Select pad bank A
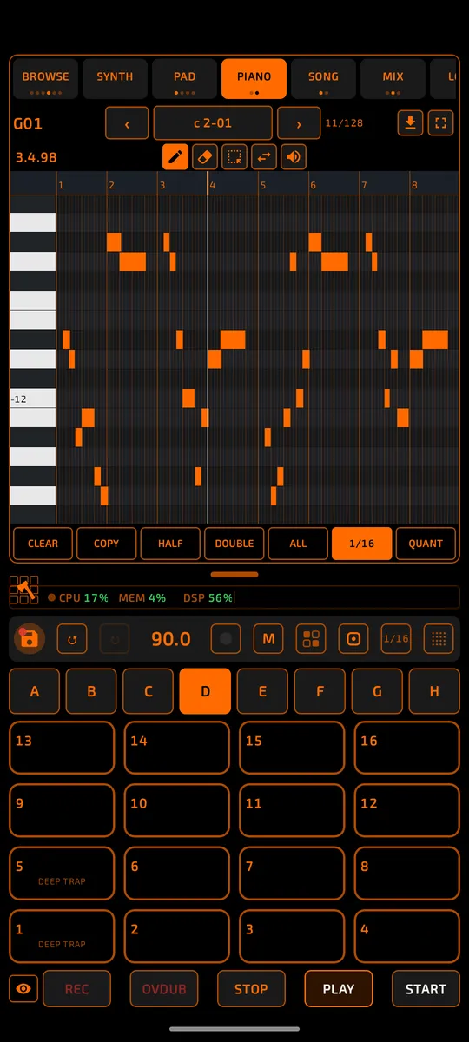This screenshot has height=1042, width=469. (x=35, y=691)
